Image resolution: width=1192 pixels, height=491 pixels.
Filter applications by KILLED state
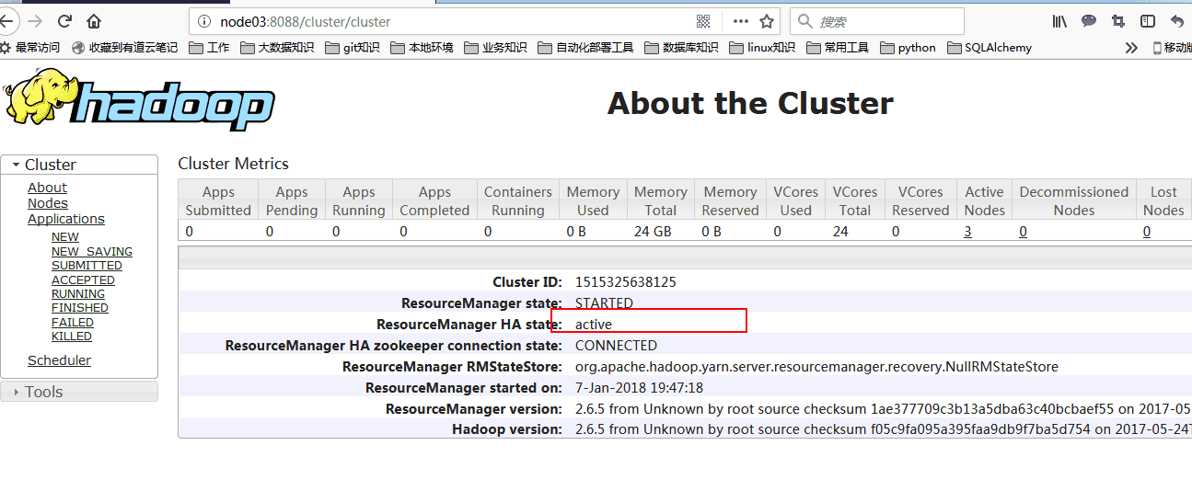[x=72, y=337]
